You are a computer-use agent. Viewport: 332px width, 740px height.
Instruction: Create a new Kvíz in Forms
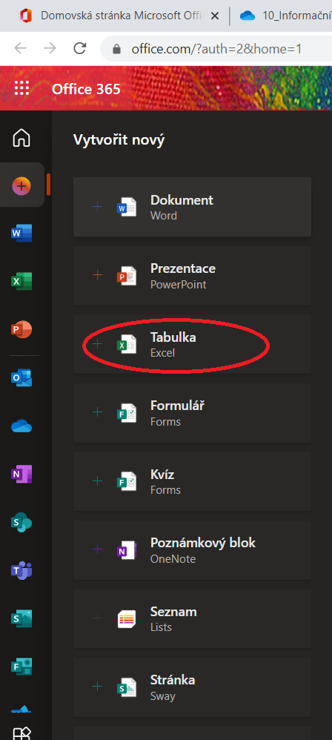(192, 481)
